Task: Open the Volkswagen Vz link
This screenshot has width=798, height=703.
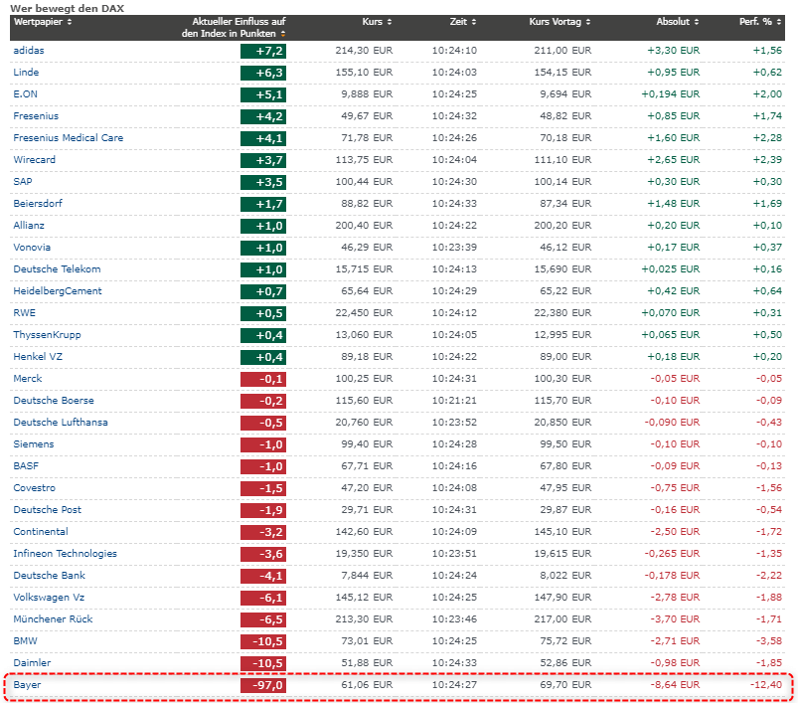Action: point(51,598)
